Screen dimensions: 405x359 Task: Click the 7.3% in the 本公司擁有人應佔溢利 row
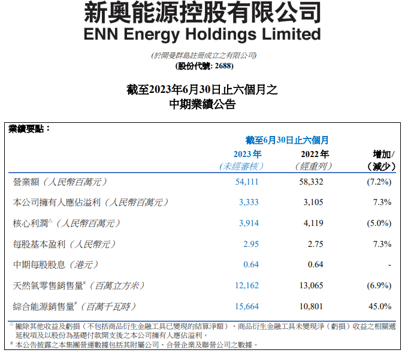(x=382, y=203)
